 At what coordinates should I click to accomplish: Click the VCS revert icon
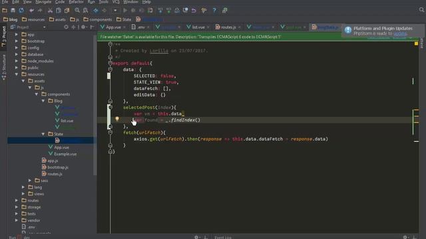194,11
